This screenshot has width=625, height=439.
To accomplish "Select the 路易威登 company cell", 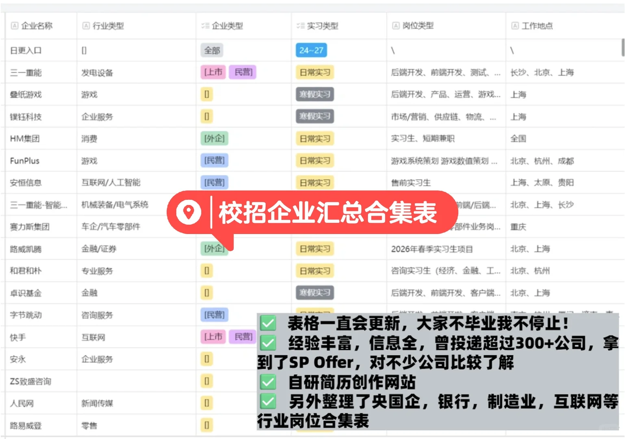I will pyautogui.click(x=41, y=426).
